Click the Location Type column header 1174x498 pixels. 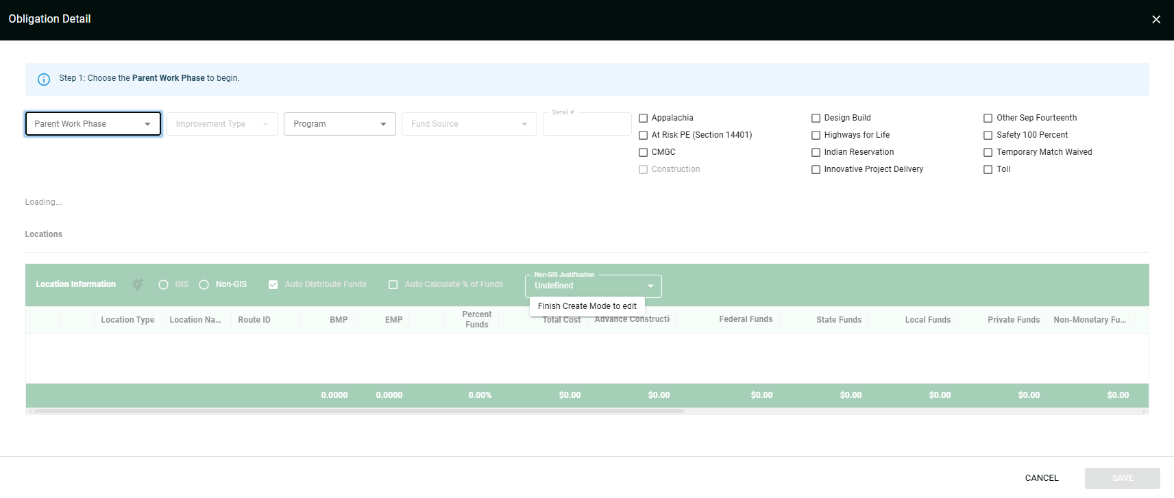127,320
